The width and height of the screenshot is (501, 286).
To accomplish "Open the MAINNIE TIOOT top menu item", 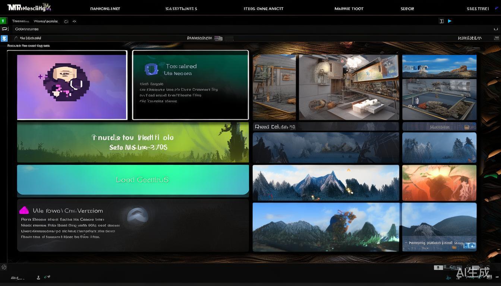I will (x=349, y=9).
